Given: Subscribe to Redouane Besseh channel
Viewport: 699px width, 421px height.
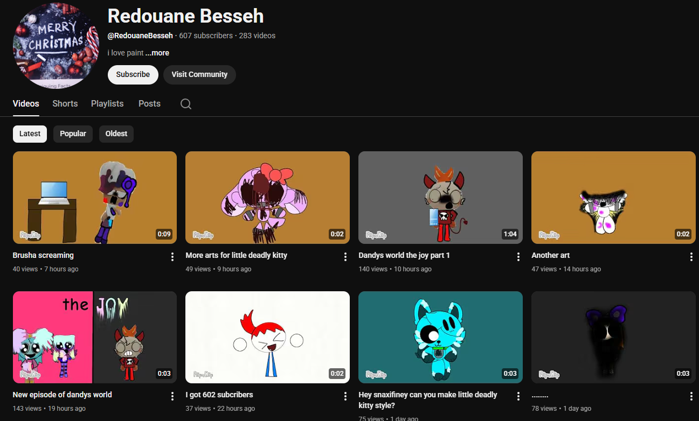Looking at the screenshot, I should pos(133,74).
